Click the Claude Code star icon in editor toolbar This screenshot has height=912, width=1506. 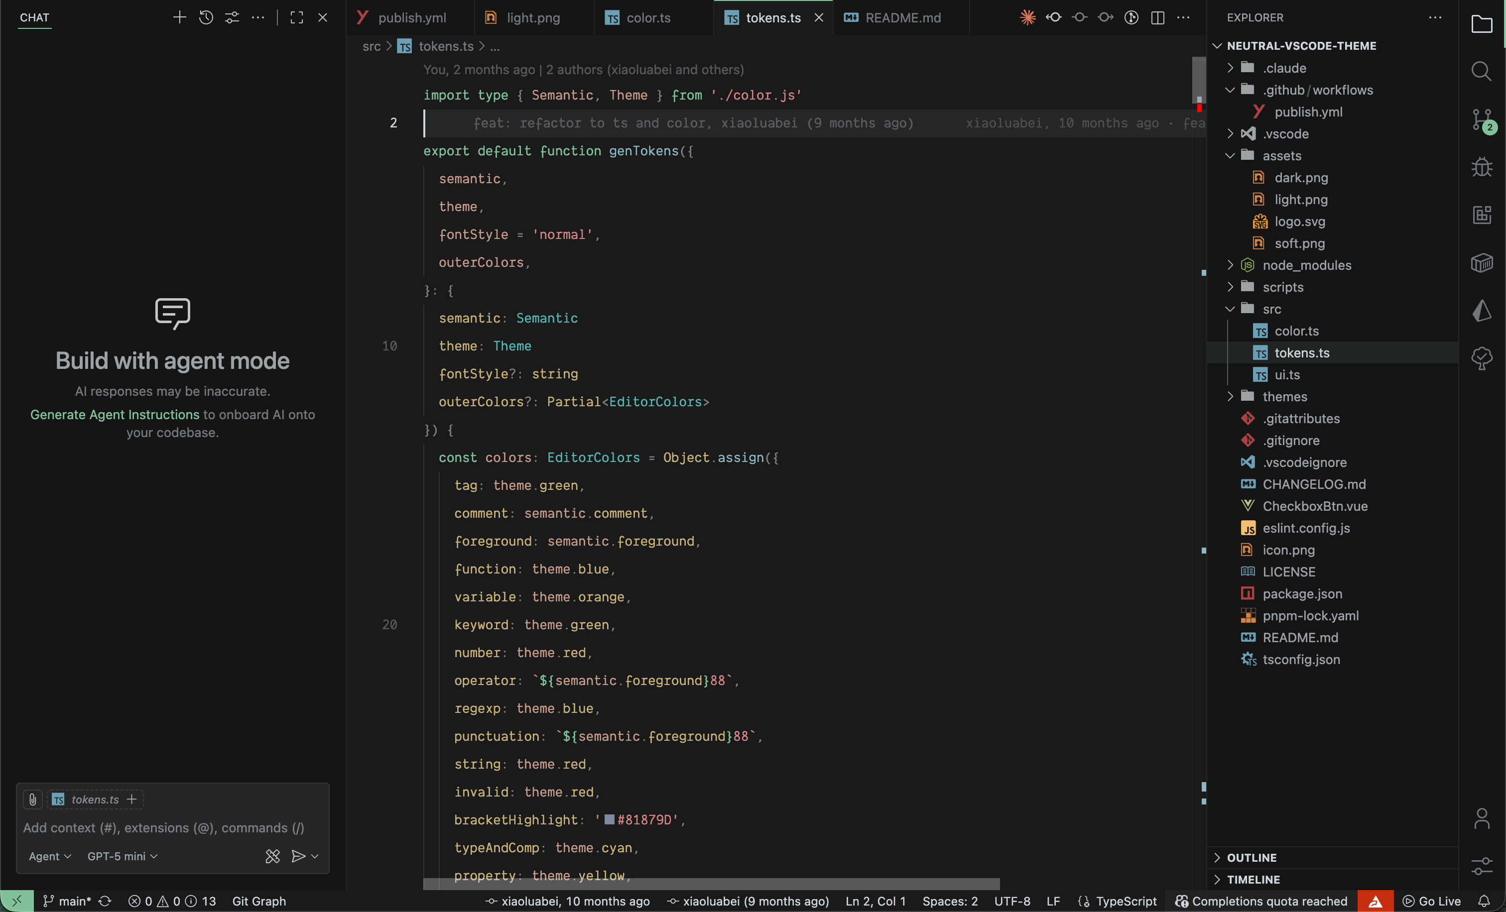pyautogui.click(x=1027, y=17)
